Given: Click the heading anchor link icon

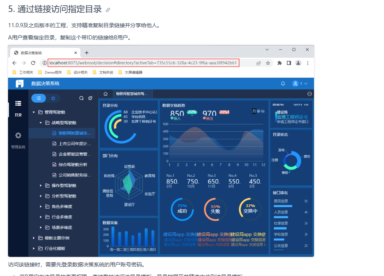Looking at the screenshot, I should (108, 10).
